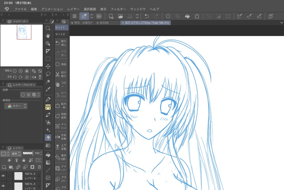Select the Decoration sparkle tool
The width and height of the screenshot is (284, 190).
click(x=48, y=130)
